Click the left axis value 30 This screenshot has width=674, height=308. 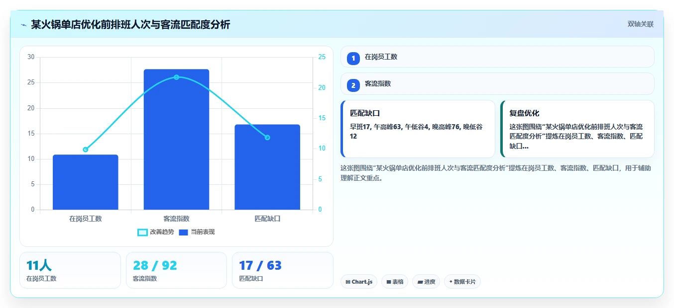click(x=31, y=57)
